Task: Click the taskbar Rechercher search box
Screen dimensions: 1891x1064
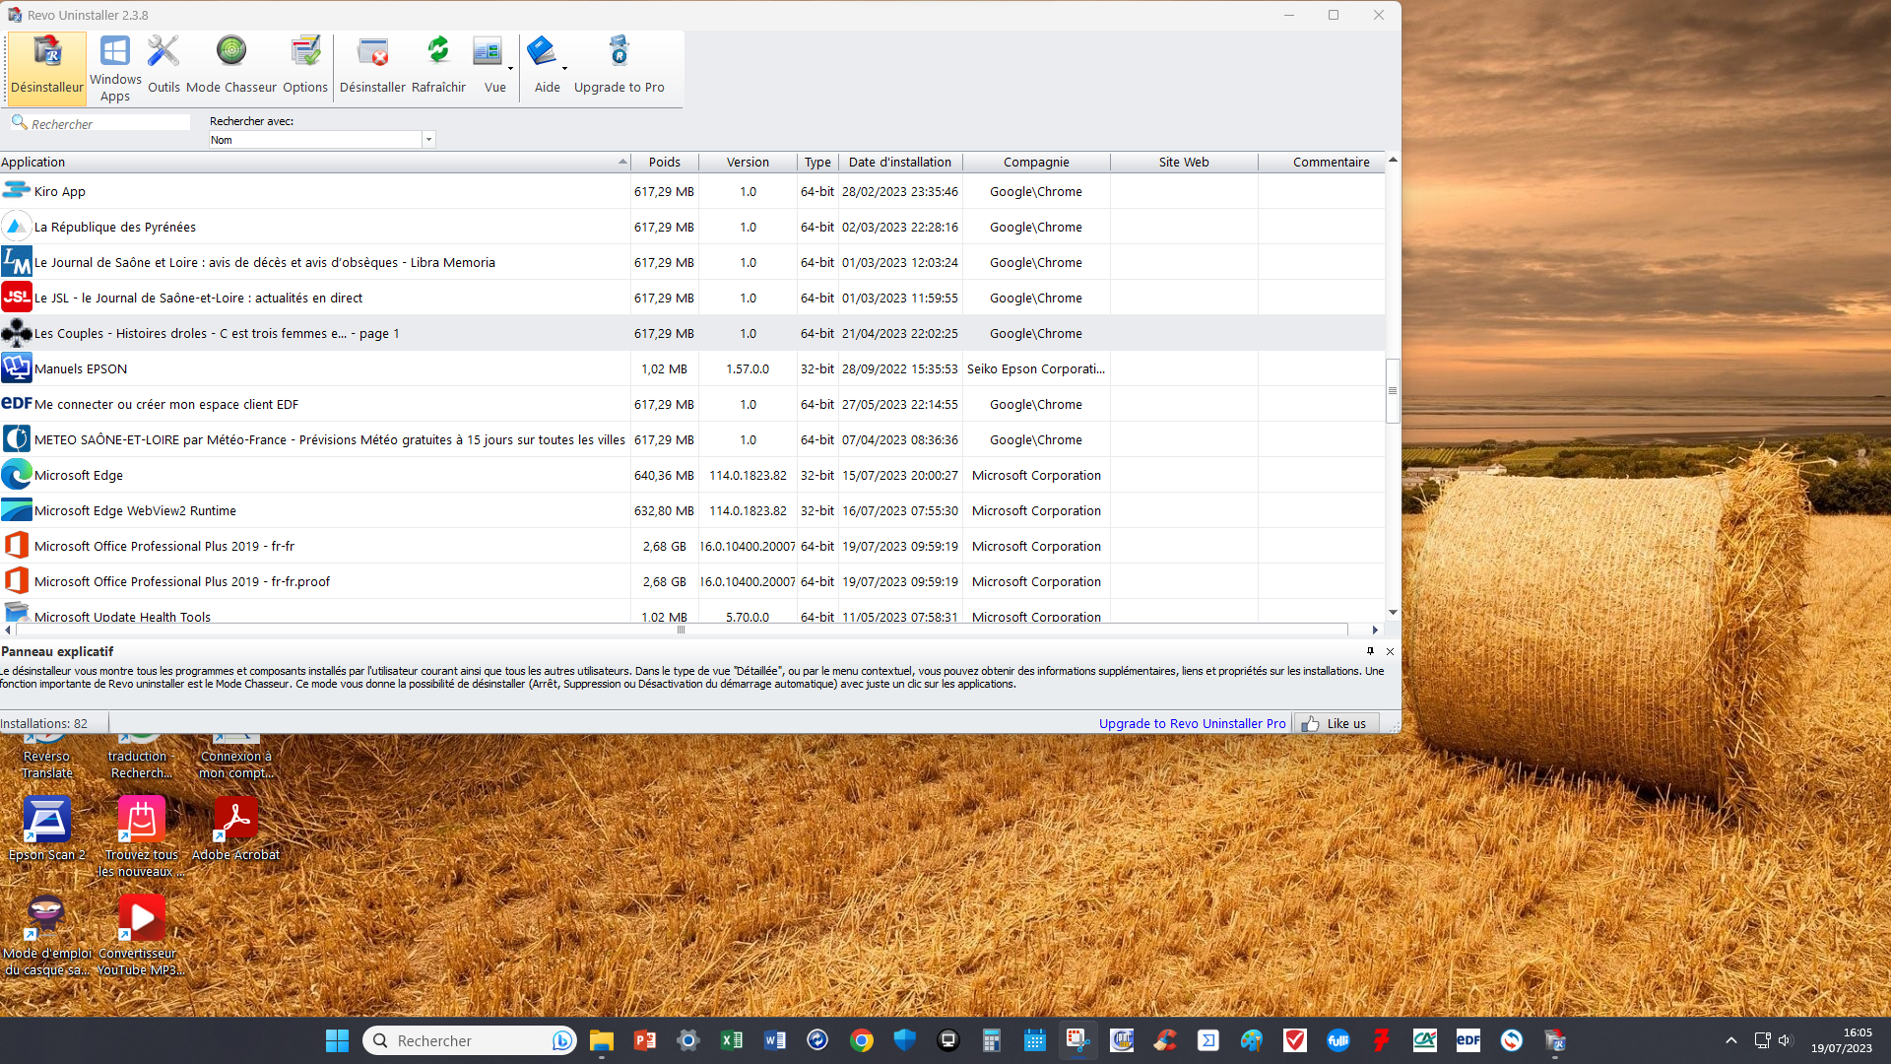Action: (470, 1040)
